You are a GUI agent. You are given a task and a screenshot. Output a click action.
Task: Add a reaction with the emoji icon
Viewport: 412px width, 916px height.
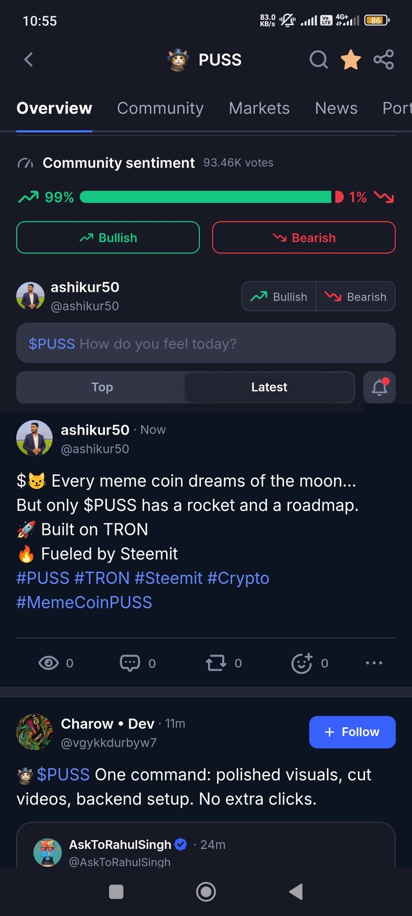302,663
